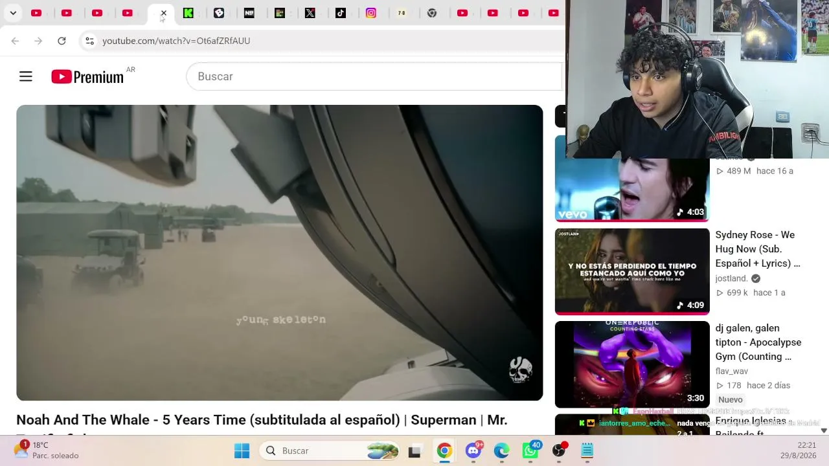This screenshot has width=829, height=466.
Task: Go forward to next page
Action: (x=38, y=41)
